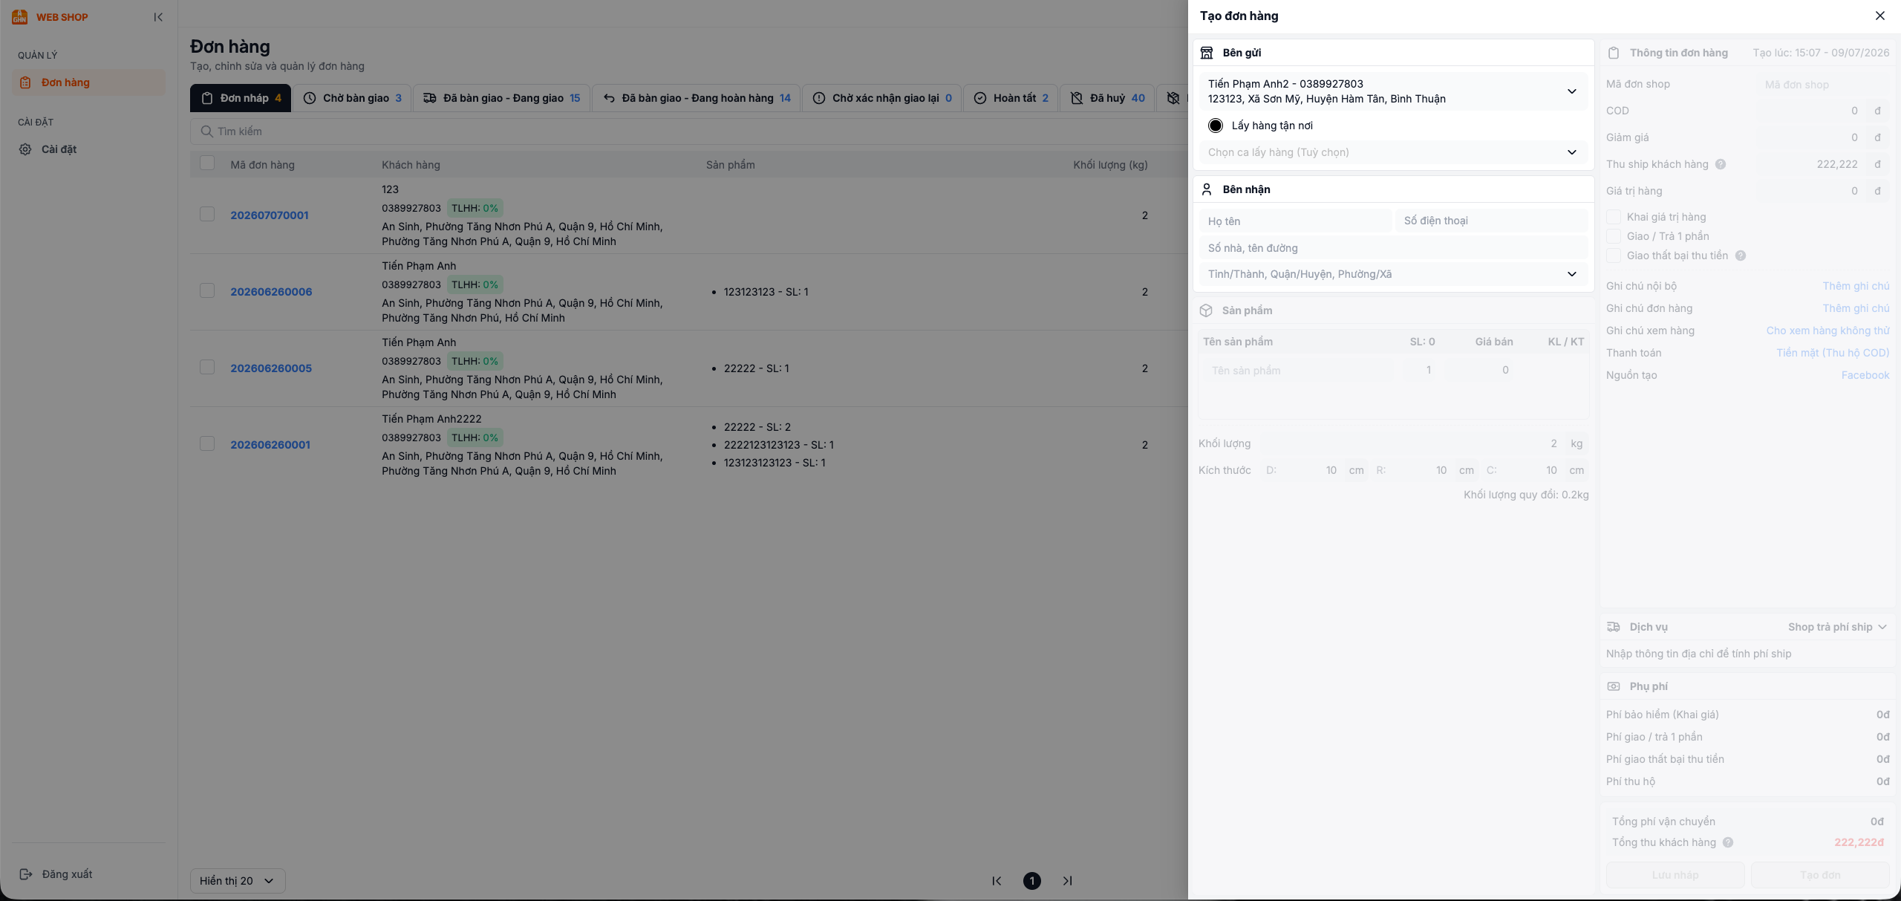Click the WEB SHOP logo icon

[x=20, y=17]
